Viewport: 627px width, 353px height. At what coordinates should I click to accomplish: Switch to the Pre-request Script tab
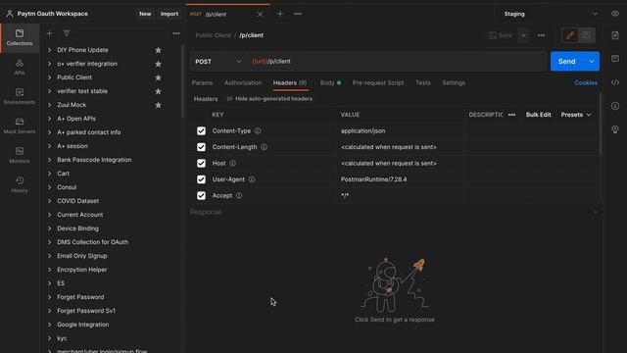coord(378,82)
